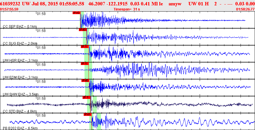
Task: Select the iP 1 pick flag on STD trace
Action: (86, 97)
